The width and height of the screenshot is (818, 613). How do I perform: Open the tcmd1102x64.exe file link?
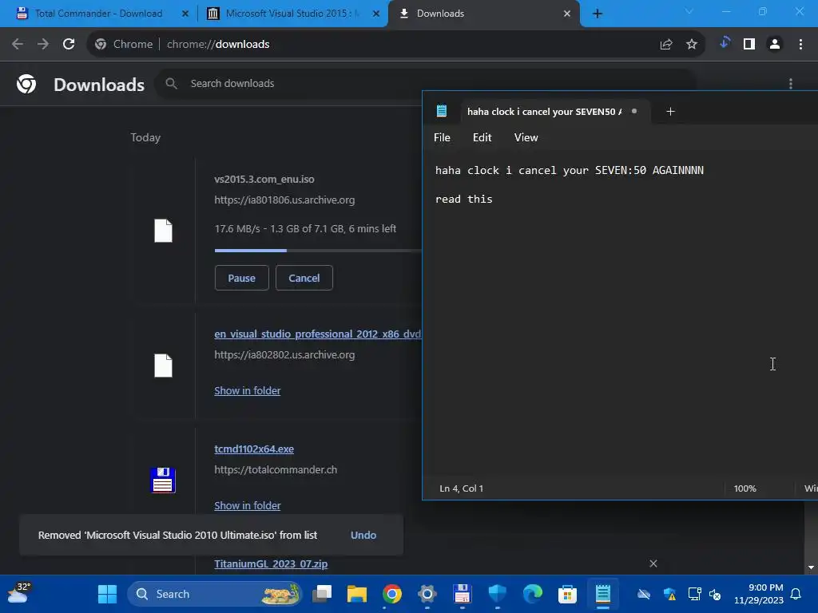254,449
